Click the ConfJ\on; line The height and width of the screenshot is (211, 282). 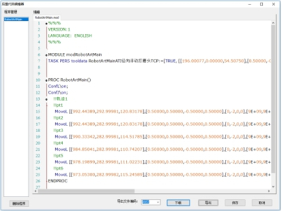pyautogui.click(x=58, y=92)
